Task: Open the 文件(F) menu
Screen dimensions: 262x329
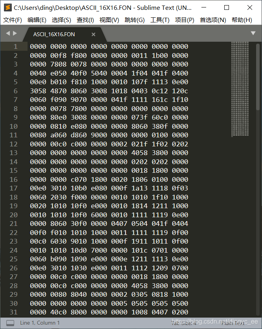Action: [13, 20]
